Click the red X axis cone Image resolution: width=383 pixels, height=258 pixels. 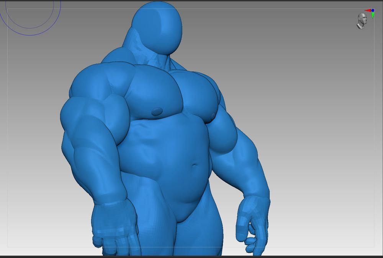coord(368,10)
